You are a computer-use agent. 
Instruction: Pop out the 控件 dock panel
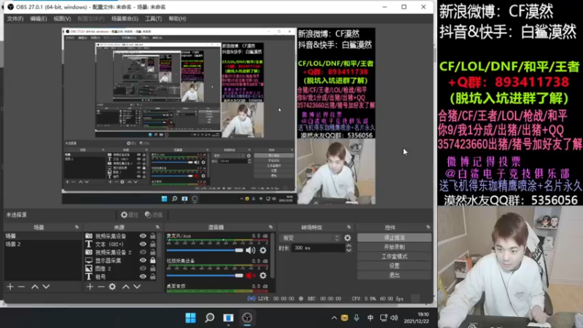click(429, 227)
